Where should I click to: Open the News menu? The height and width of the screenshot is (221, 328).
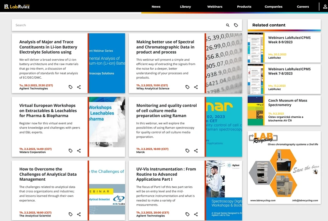coord(156,6)
